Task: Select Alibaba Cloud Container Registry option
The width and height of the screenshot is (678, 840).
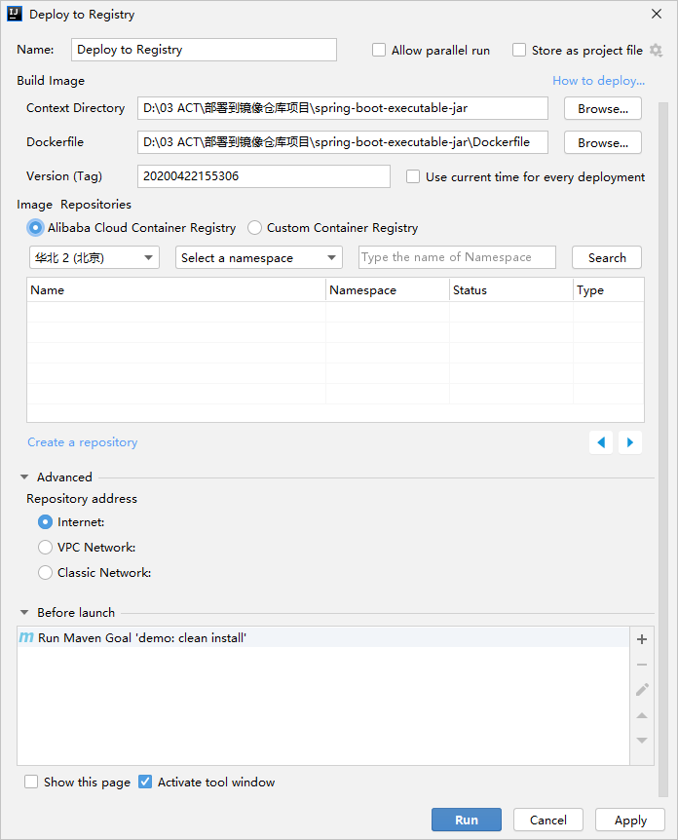Action: click(35, 228)
